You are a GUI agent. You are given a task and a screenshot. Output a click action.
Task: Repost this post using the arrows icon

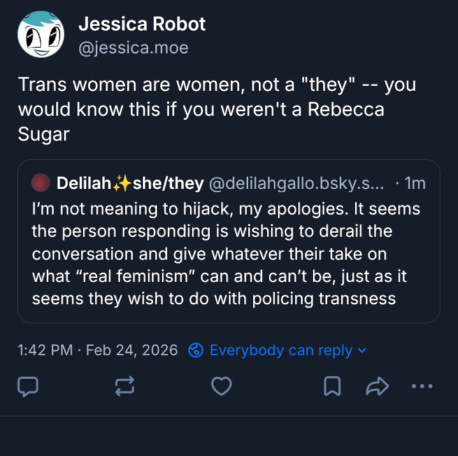(x=124, y=386)
